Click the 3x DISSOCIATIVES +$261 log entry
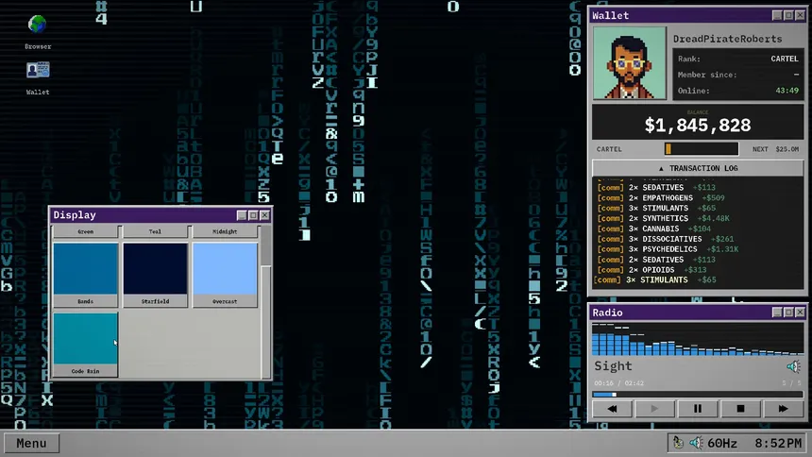This screenshot has width=812, height=457. [x=666, y=239]
